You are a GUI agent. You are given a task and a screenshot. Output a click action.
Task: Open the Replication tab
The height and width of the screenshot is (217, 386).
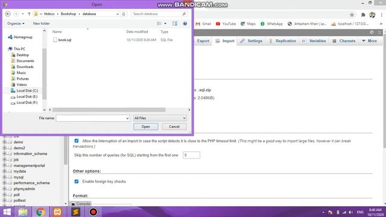pyautogui.click(x=283, y=41)
